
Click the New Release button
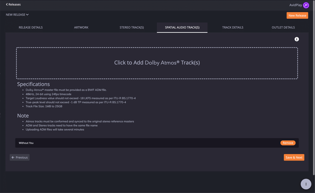click(x=297, y=15)
